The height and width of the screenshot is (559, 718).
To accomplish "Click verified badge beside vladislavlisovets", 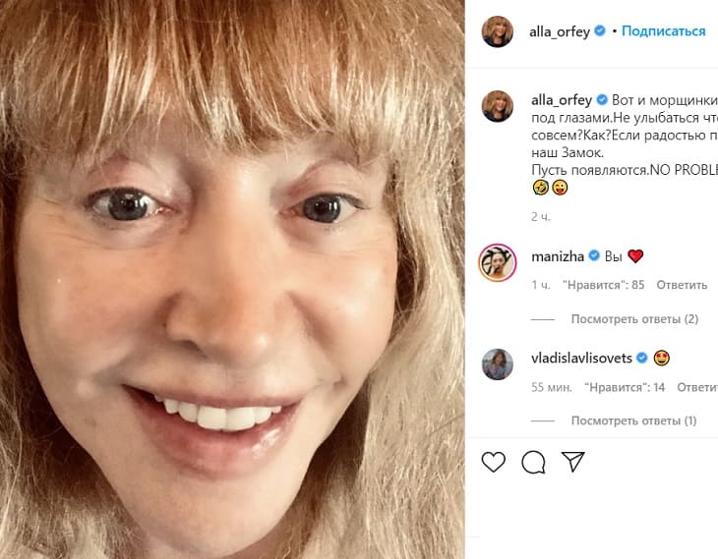I will coord(641,359).
